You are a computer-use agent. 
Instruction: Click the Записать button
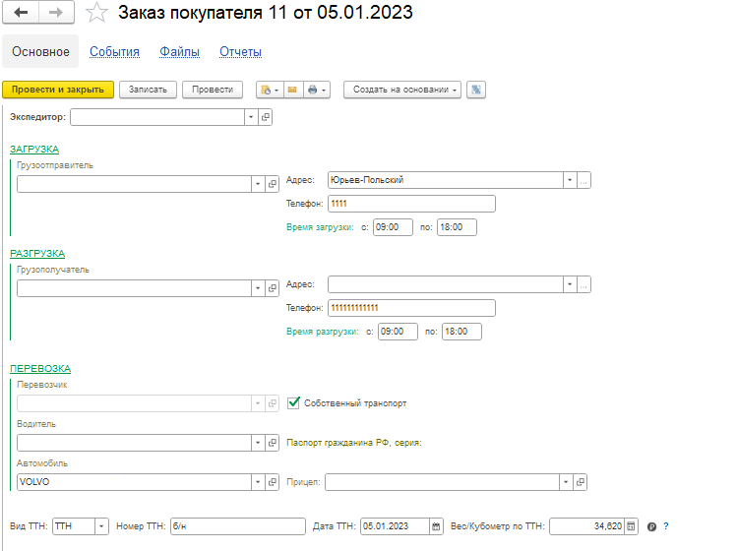coord(149,90)
